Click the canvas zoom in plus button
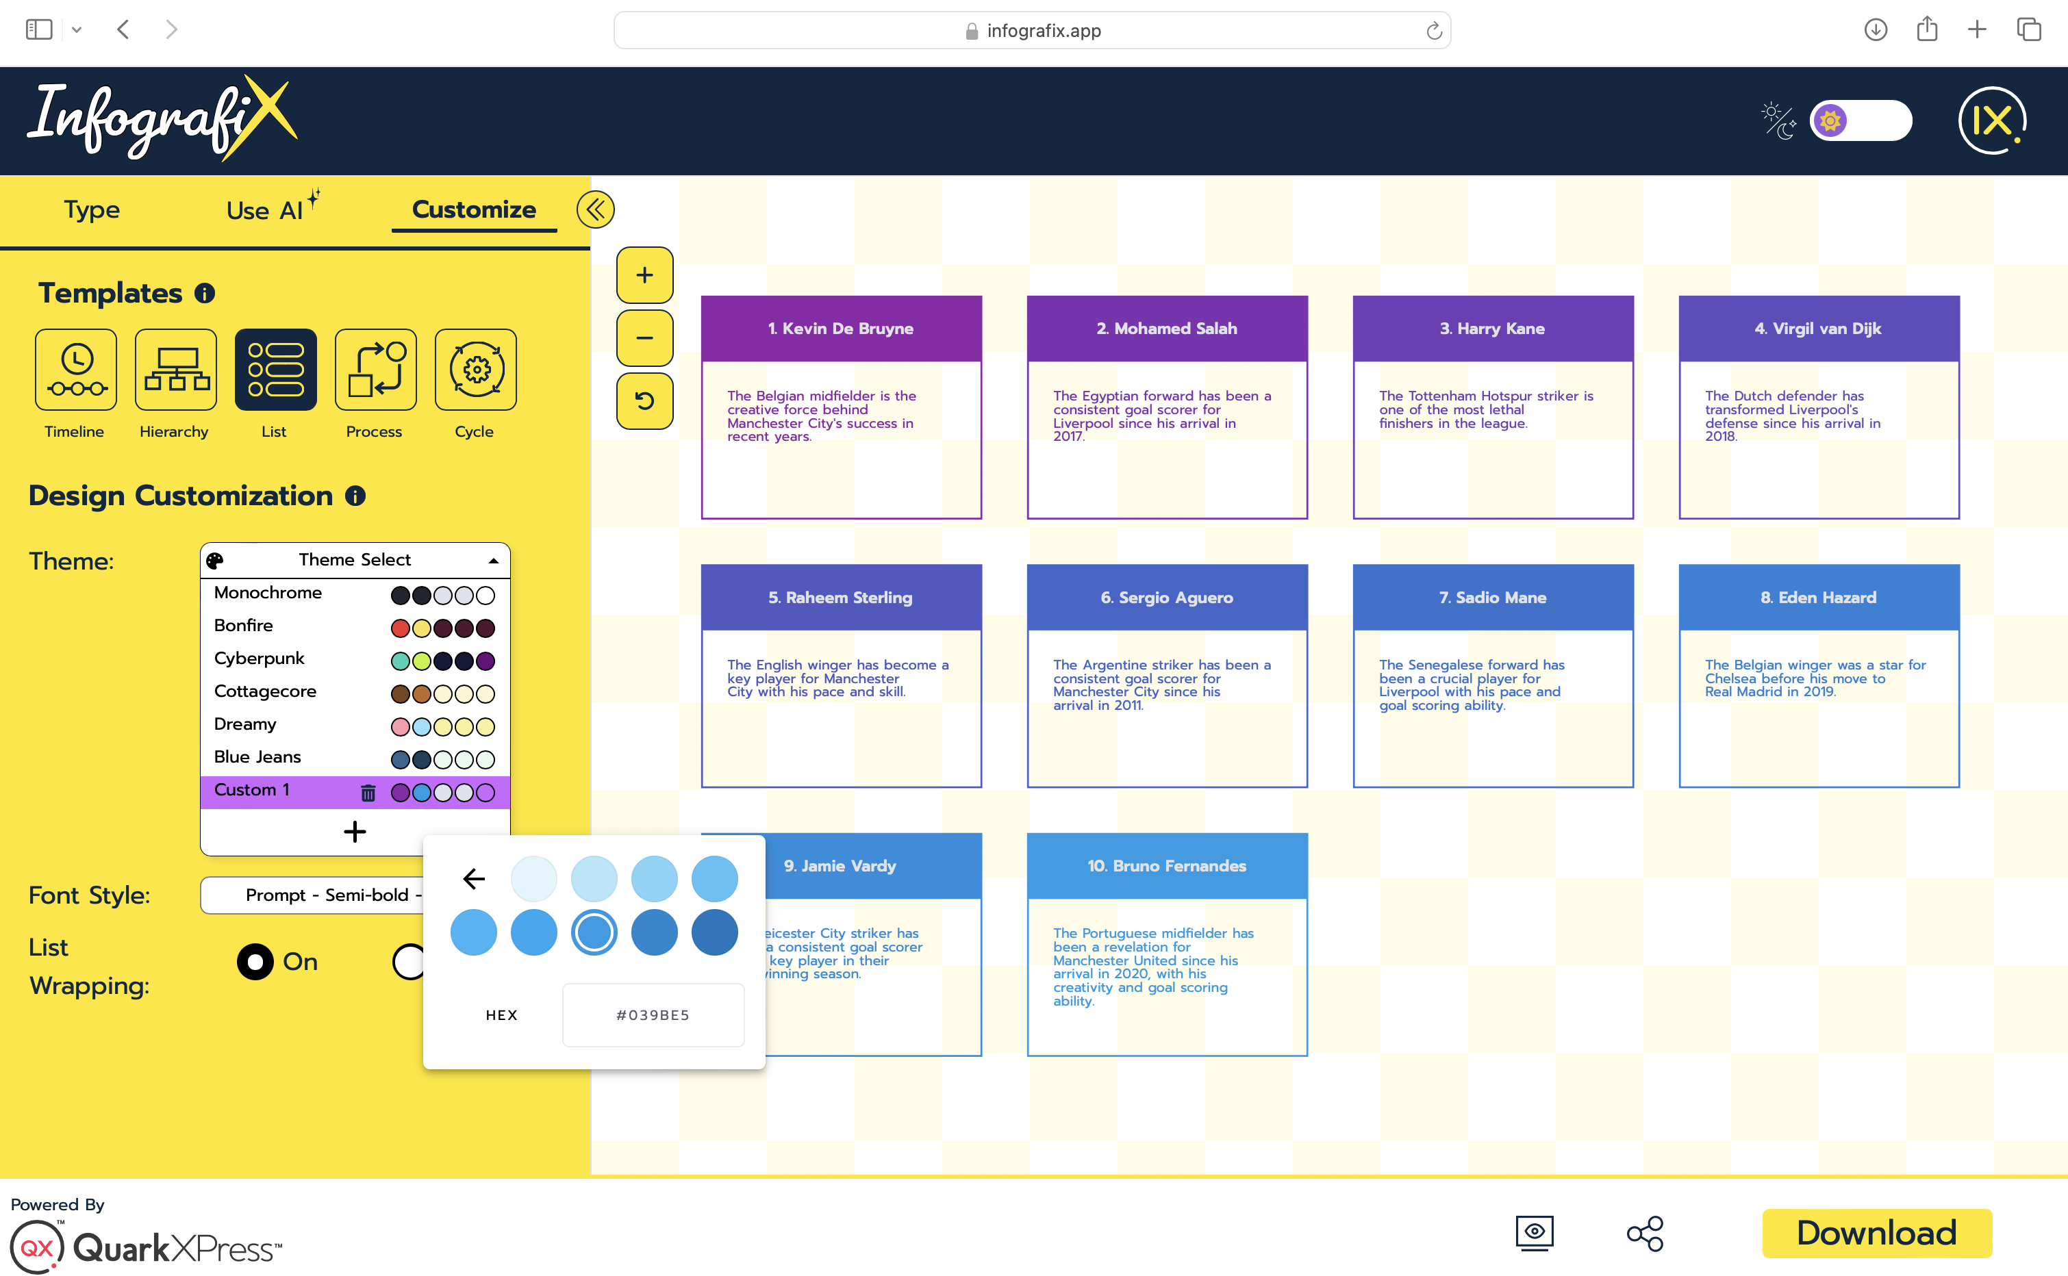This screenshot has height=1276, width=2068. click(x=645, y=275)
